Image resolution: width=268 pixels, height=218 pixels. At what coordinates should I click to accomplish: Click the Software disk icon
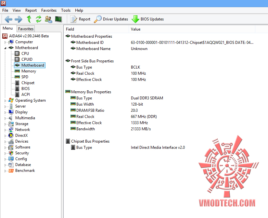click(11, 147)
